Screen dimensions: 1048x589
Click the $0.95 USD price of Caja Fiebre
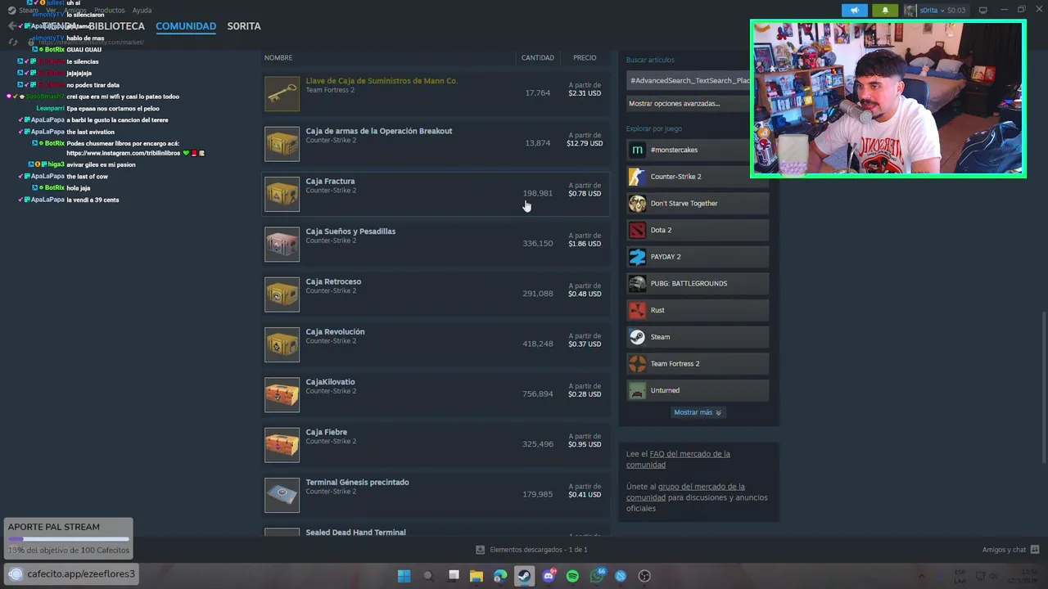[585, 444]
